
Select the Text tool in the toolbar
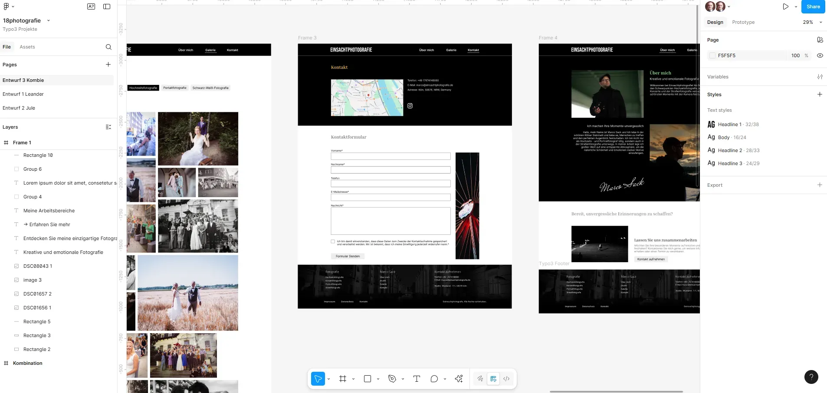(x=417, y=379)
